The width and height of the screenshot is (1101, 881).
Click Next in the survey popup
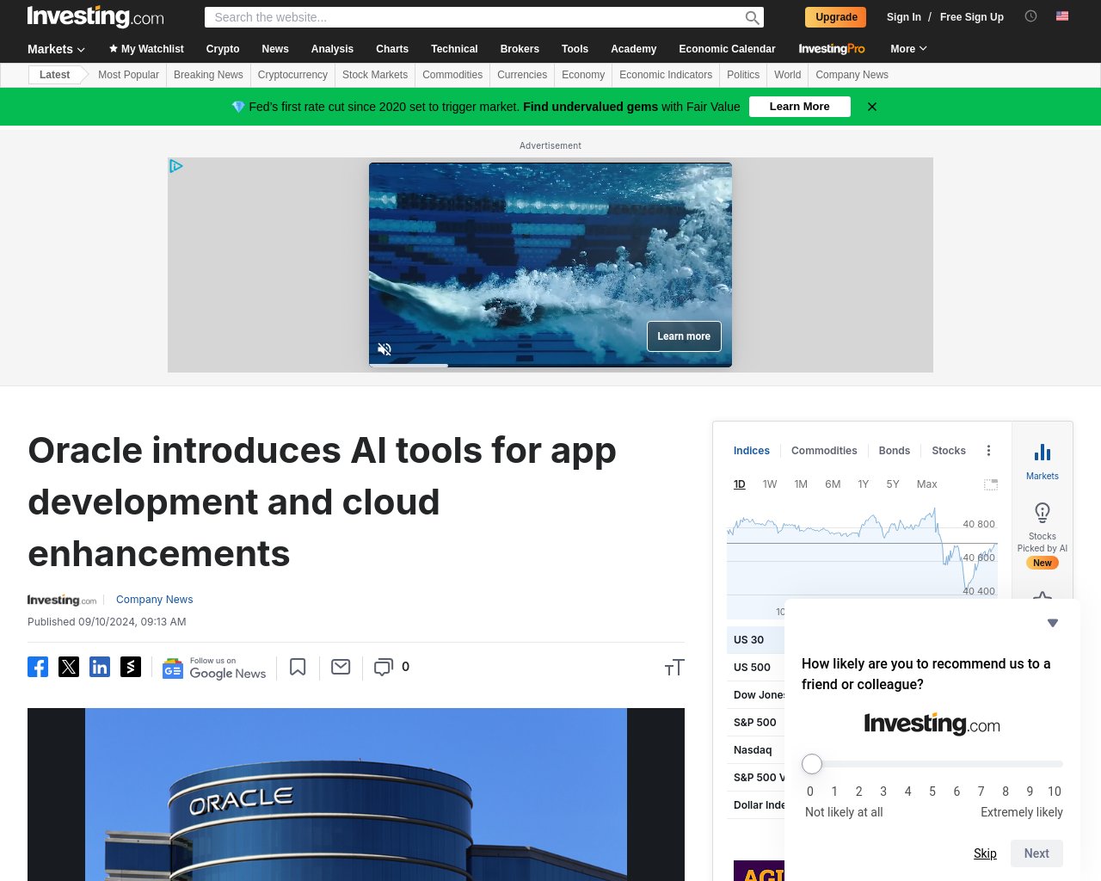tap(1036, 853)
